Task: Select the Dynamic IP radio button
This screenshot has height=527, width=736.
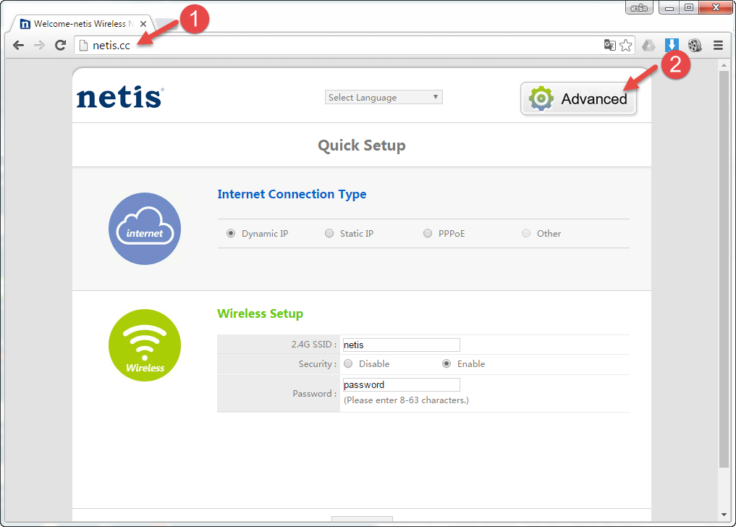Action: pyautogui.click(x=230, y=233)
